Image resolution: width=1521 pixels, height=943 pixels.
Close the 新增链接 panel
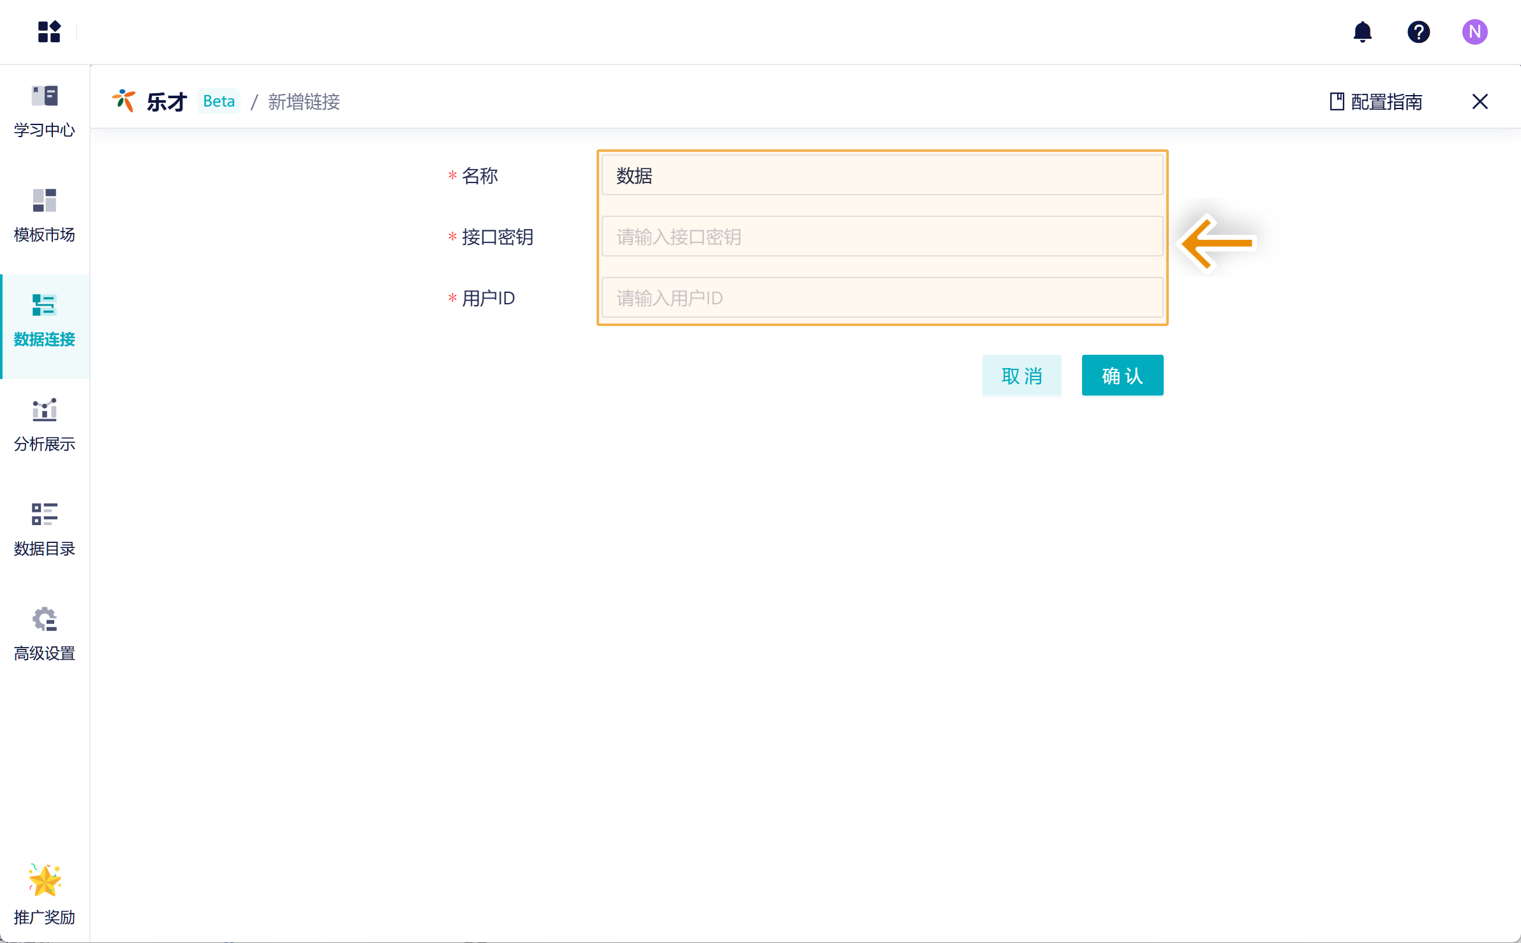pyautogui.click(x=1480, y=101)
